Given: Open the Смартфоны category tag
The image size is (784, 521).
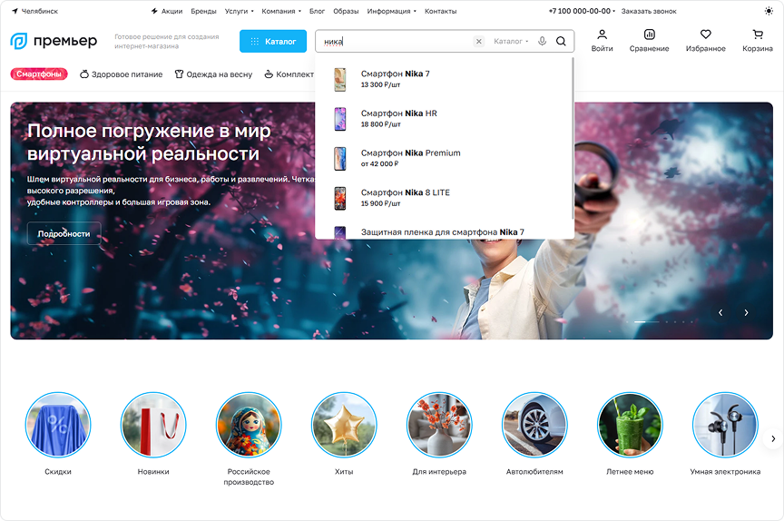Looking at the screenshot, I should (39, 74).
